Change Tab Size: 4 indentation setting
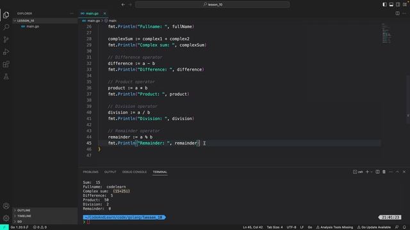The height and width of the screenshot is (230, 410). coord(275,227)
